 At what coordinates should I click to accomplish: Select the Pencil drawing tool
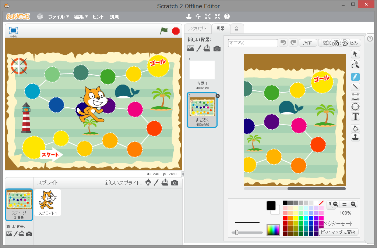(x=355, y=77)
